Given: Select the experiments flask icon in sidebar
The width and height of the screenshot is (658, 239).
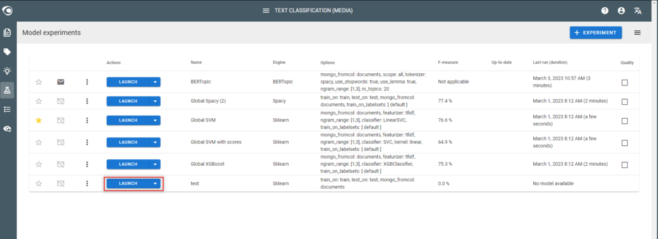Looking at the screenshot, I should pos(7,90).
